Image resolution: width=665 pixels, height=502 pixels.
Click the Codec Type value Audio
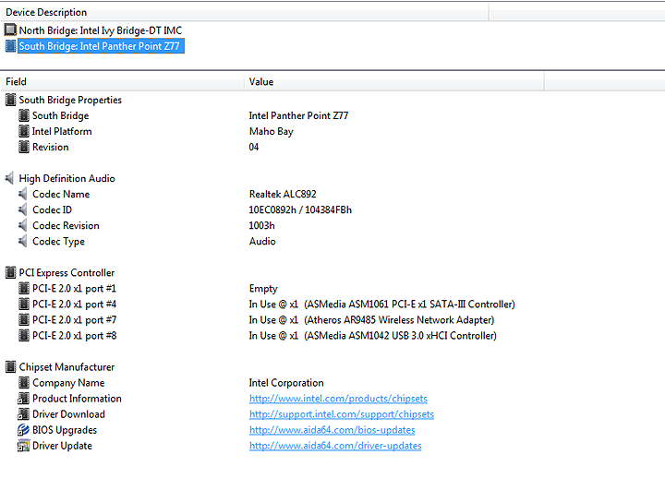pos(262,241)
